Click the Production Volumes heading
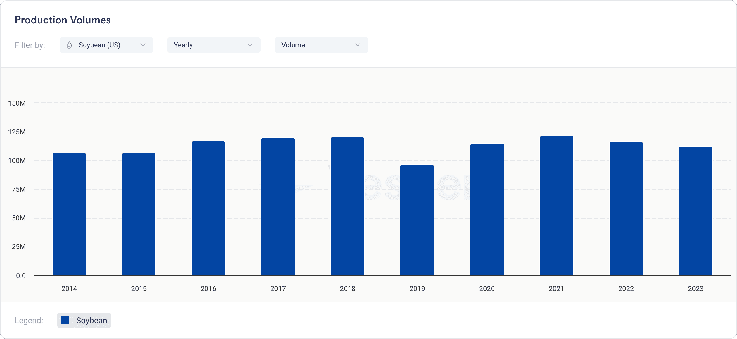Image resolution: width=737 pixels, height=339 pixels. [x=63, y=20]
